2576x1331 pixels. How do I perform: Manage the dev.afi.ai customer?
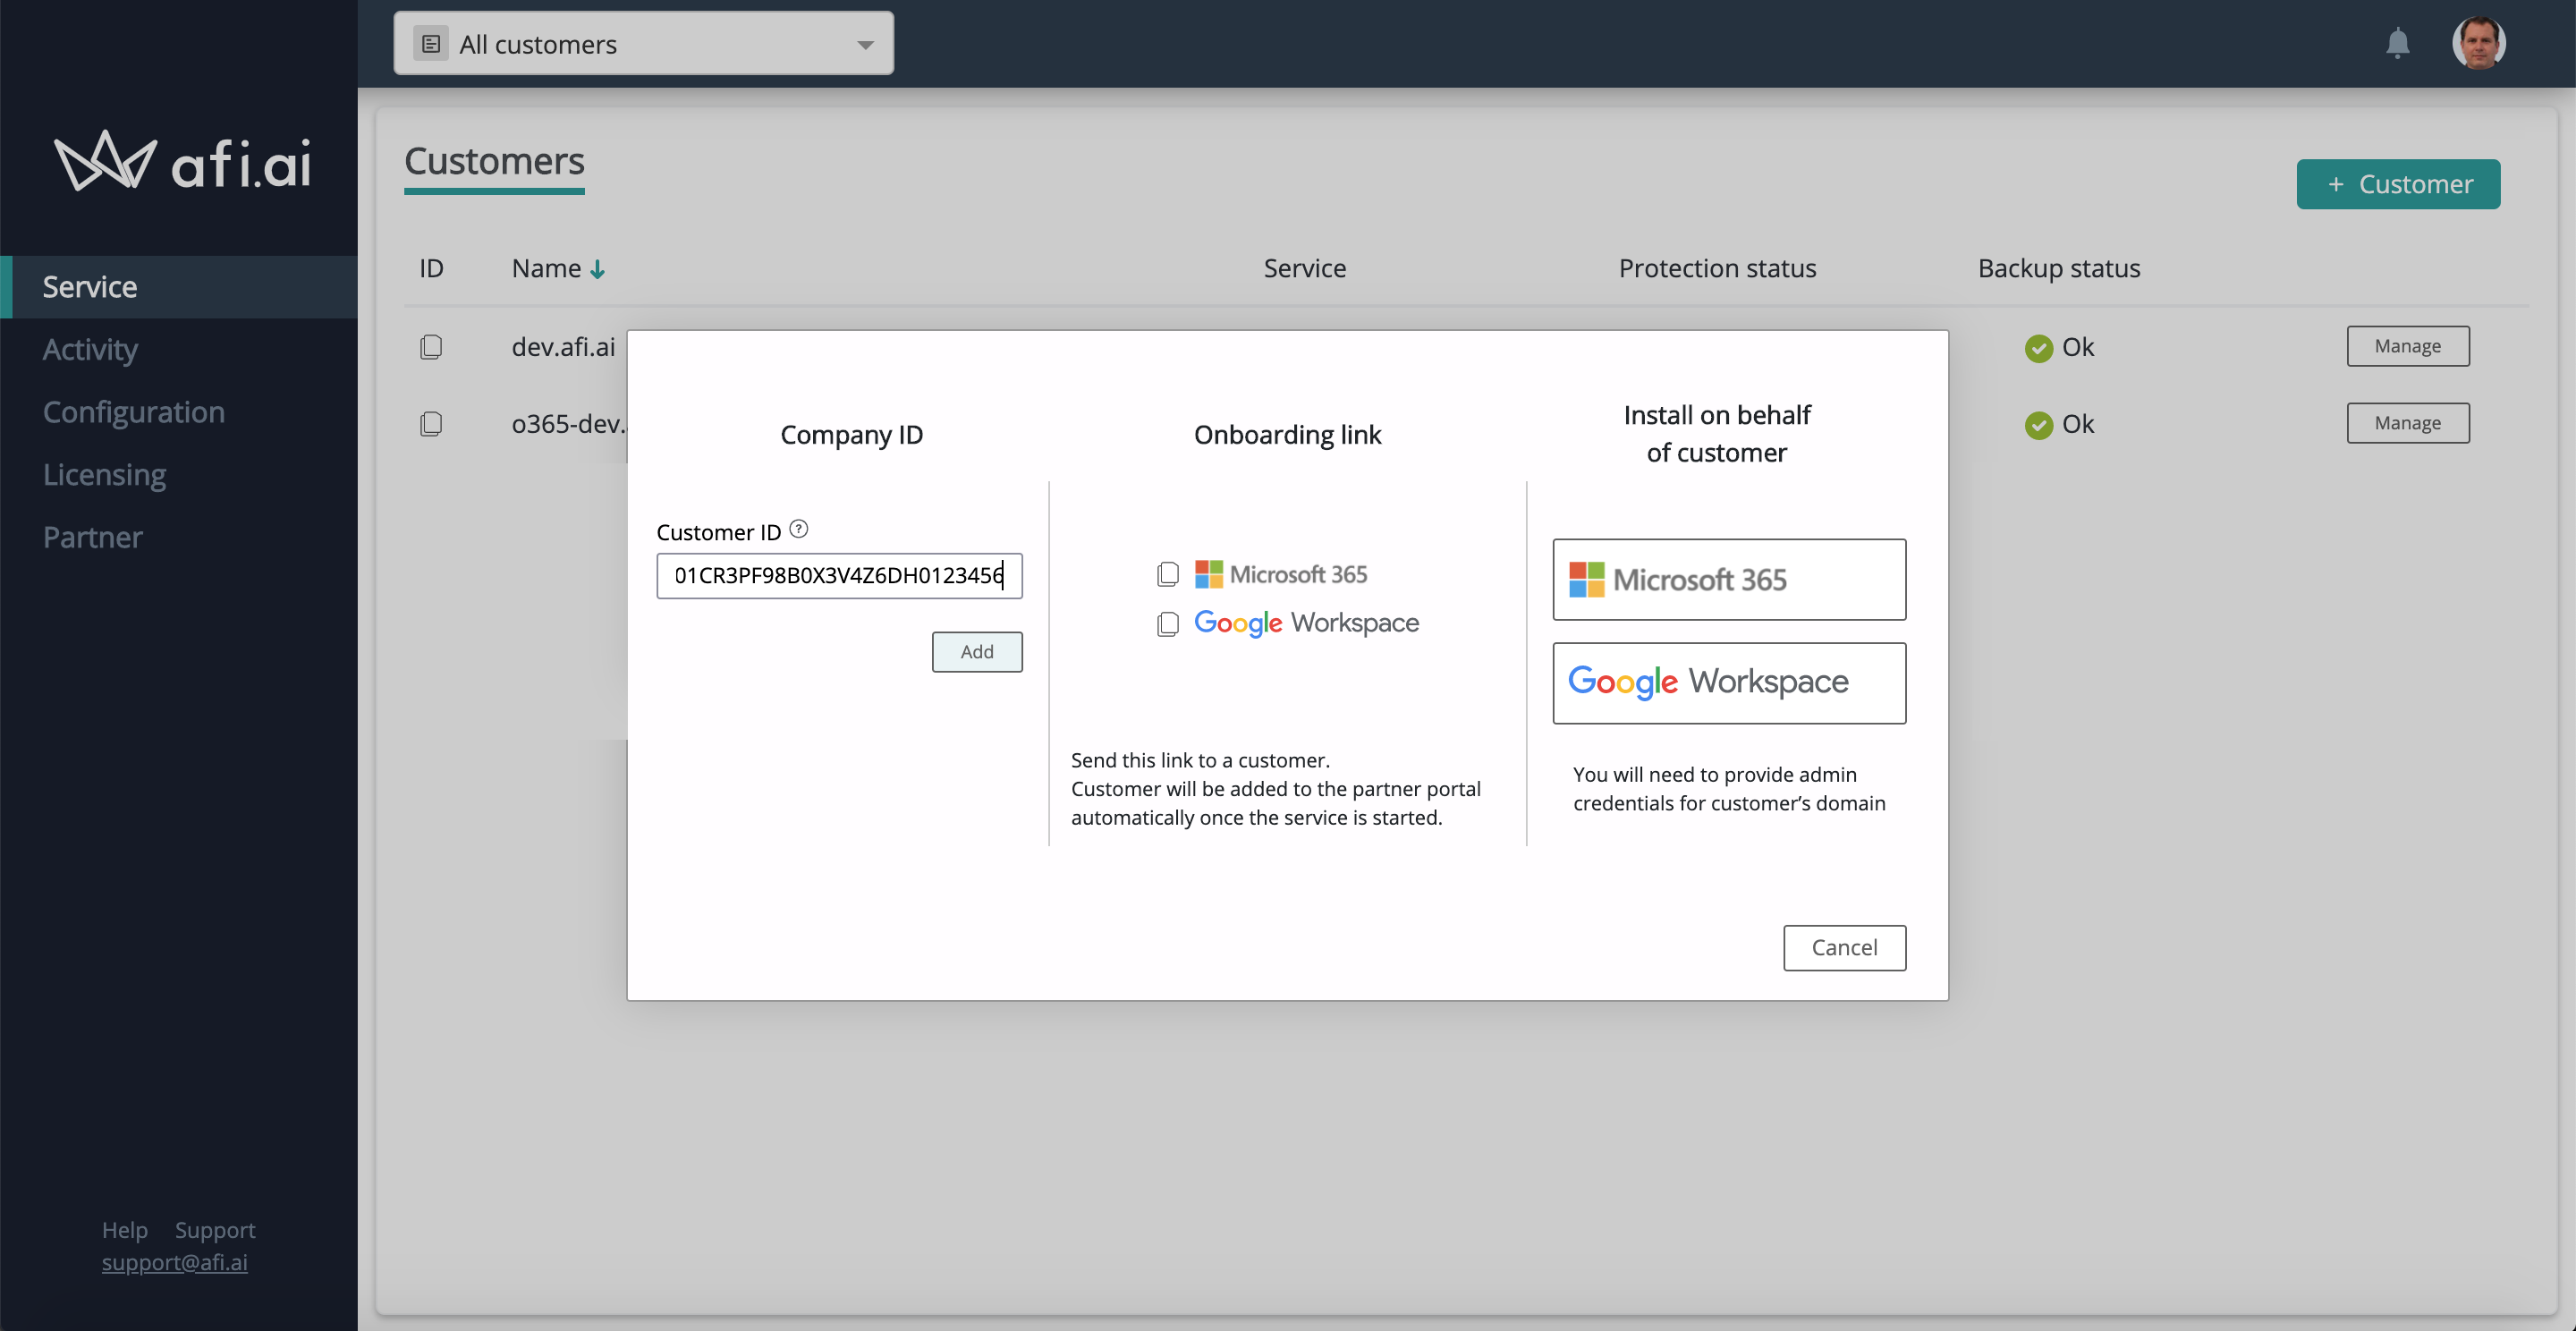[2407, 346]
